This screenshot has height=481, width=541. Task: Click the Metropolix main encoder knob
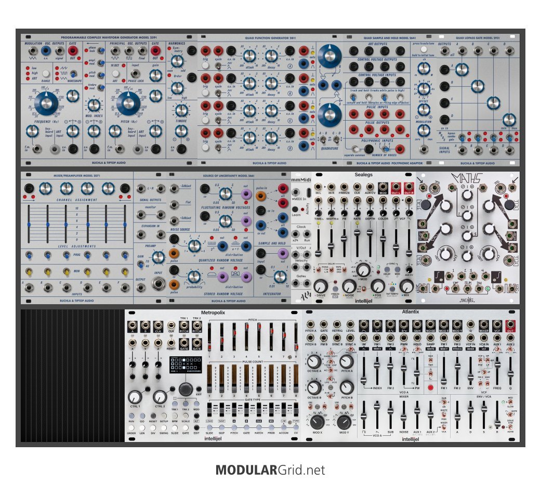(186, 389)
